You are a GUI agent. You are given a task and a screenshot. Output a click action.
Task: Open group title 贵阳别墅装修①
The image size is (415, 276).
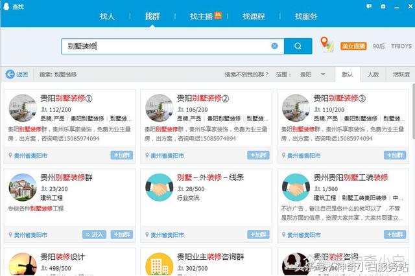pos(66,98)
